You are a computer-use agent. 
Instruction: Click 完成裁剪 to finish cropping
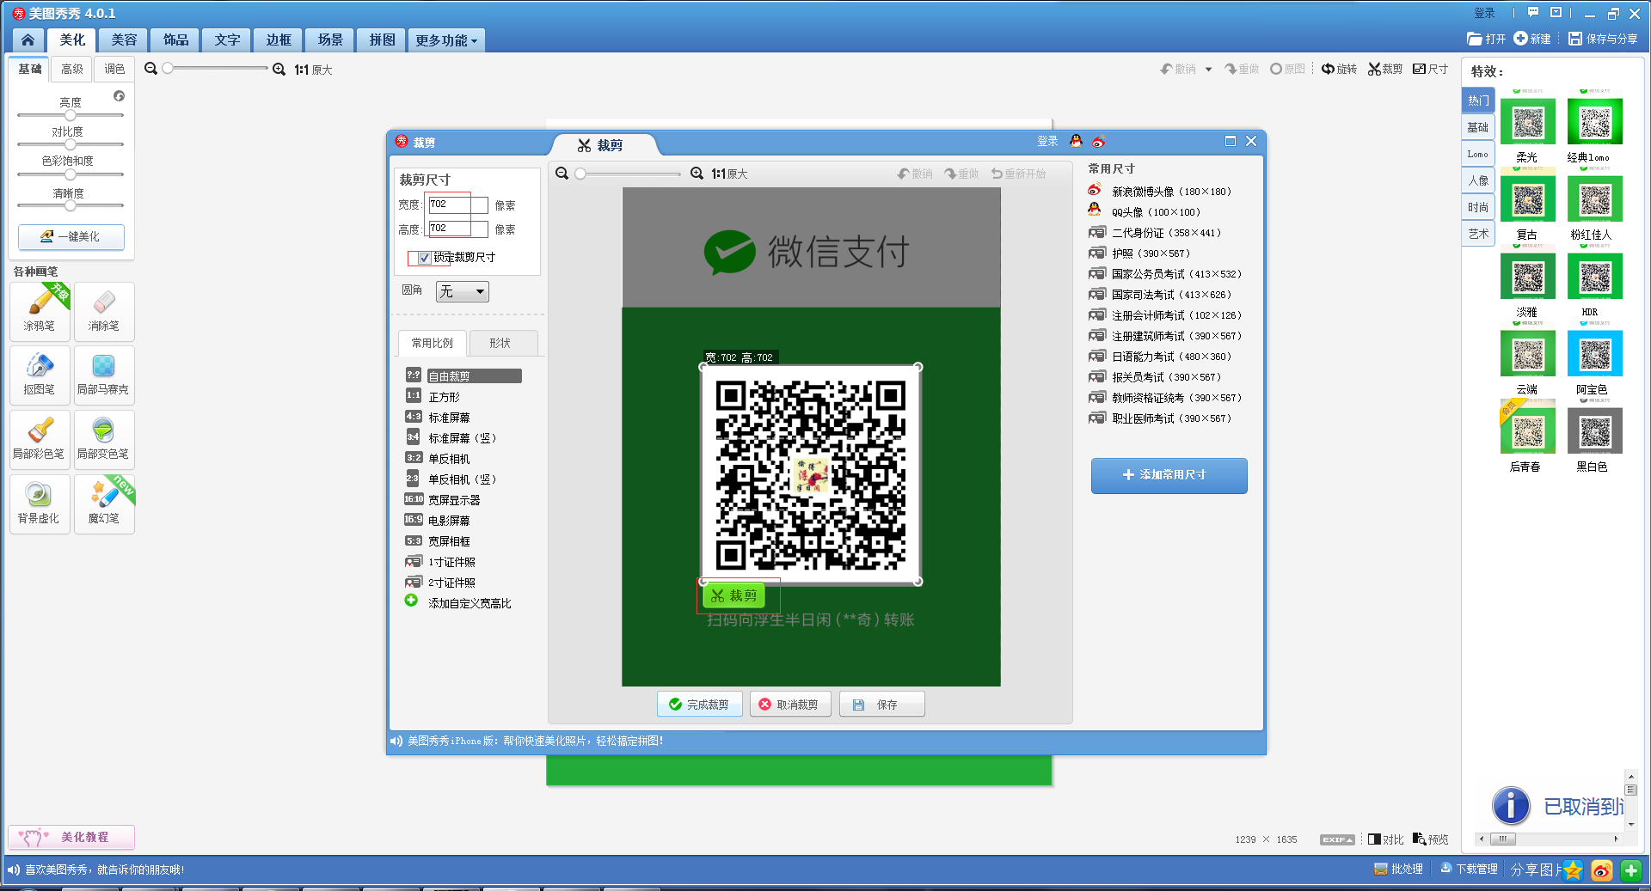point(700,705)
